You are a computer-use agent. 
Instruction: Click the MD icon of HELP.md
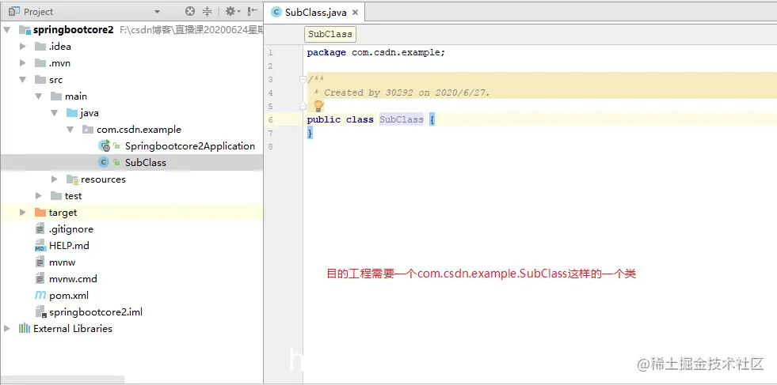[40, 246]
